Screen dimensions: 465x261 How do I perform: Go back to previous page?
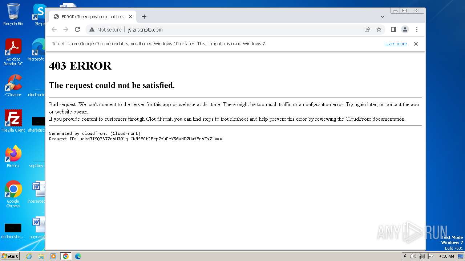[54, 30]
